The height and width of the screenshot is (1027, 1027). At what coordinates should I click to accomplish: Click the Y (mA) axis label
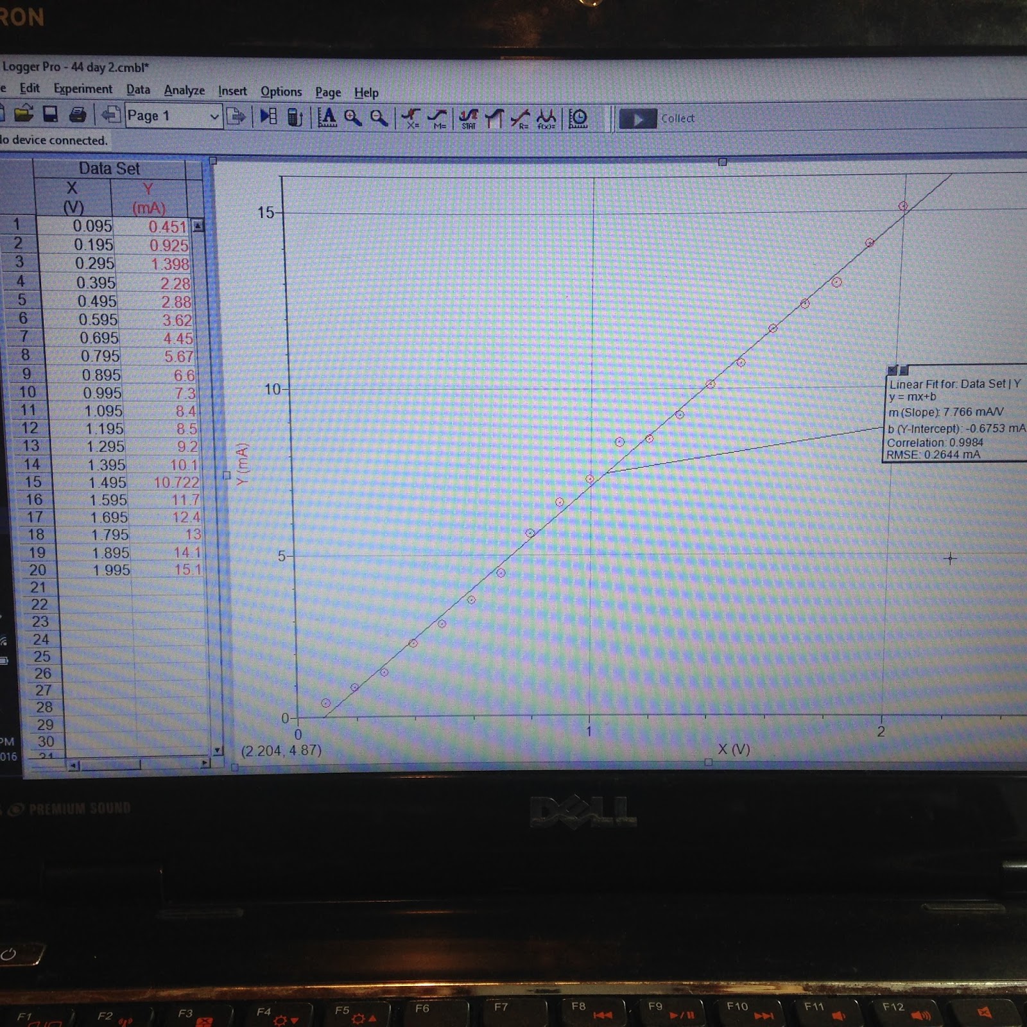click(x=242, y=464)
